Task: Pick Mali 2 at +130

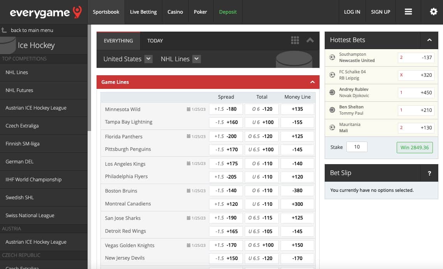Action: 416,127
